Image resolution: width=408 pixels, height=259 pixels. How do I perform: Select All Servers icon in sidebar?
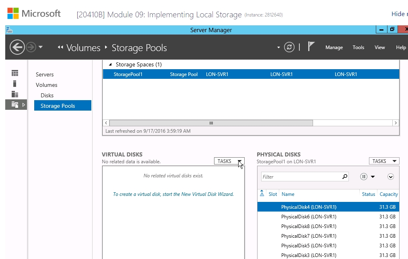[15, 94]
